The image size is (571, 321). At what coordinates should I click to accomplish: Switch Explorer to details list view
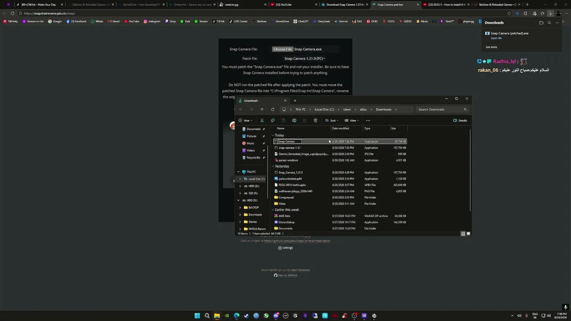(x=463, y=234)
